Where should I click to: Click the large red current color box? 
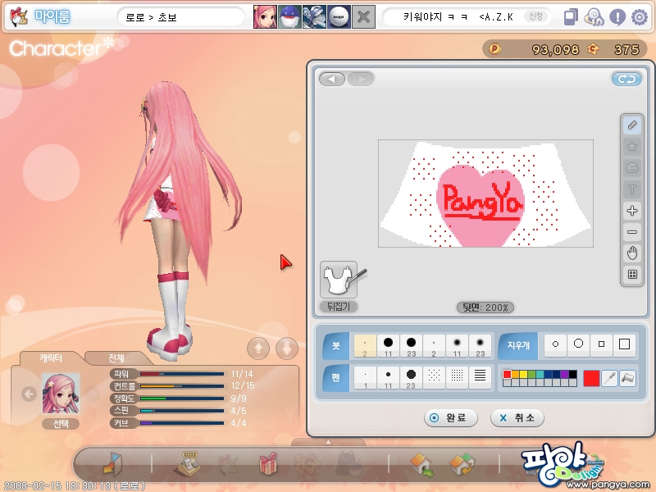pyautogui.click(x=591, y=378)
